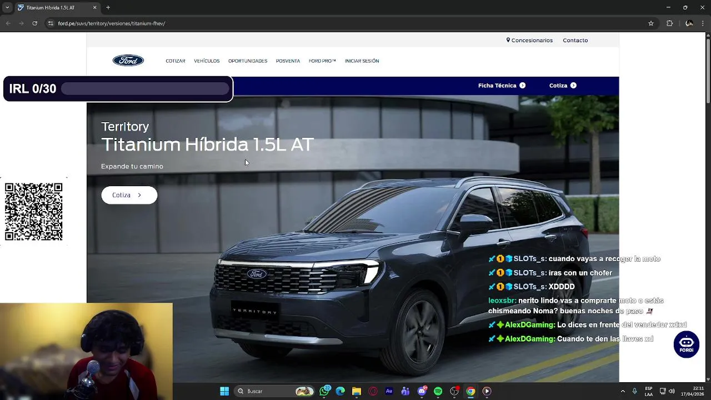Select OPORTUNIDADES in the navigation bar
The image size is (711, 400).
(x=248, y=61)
